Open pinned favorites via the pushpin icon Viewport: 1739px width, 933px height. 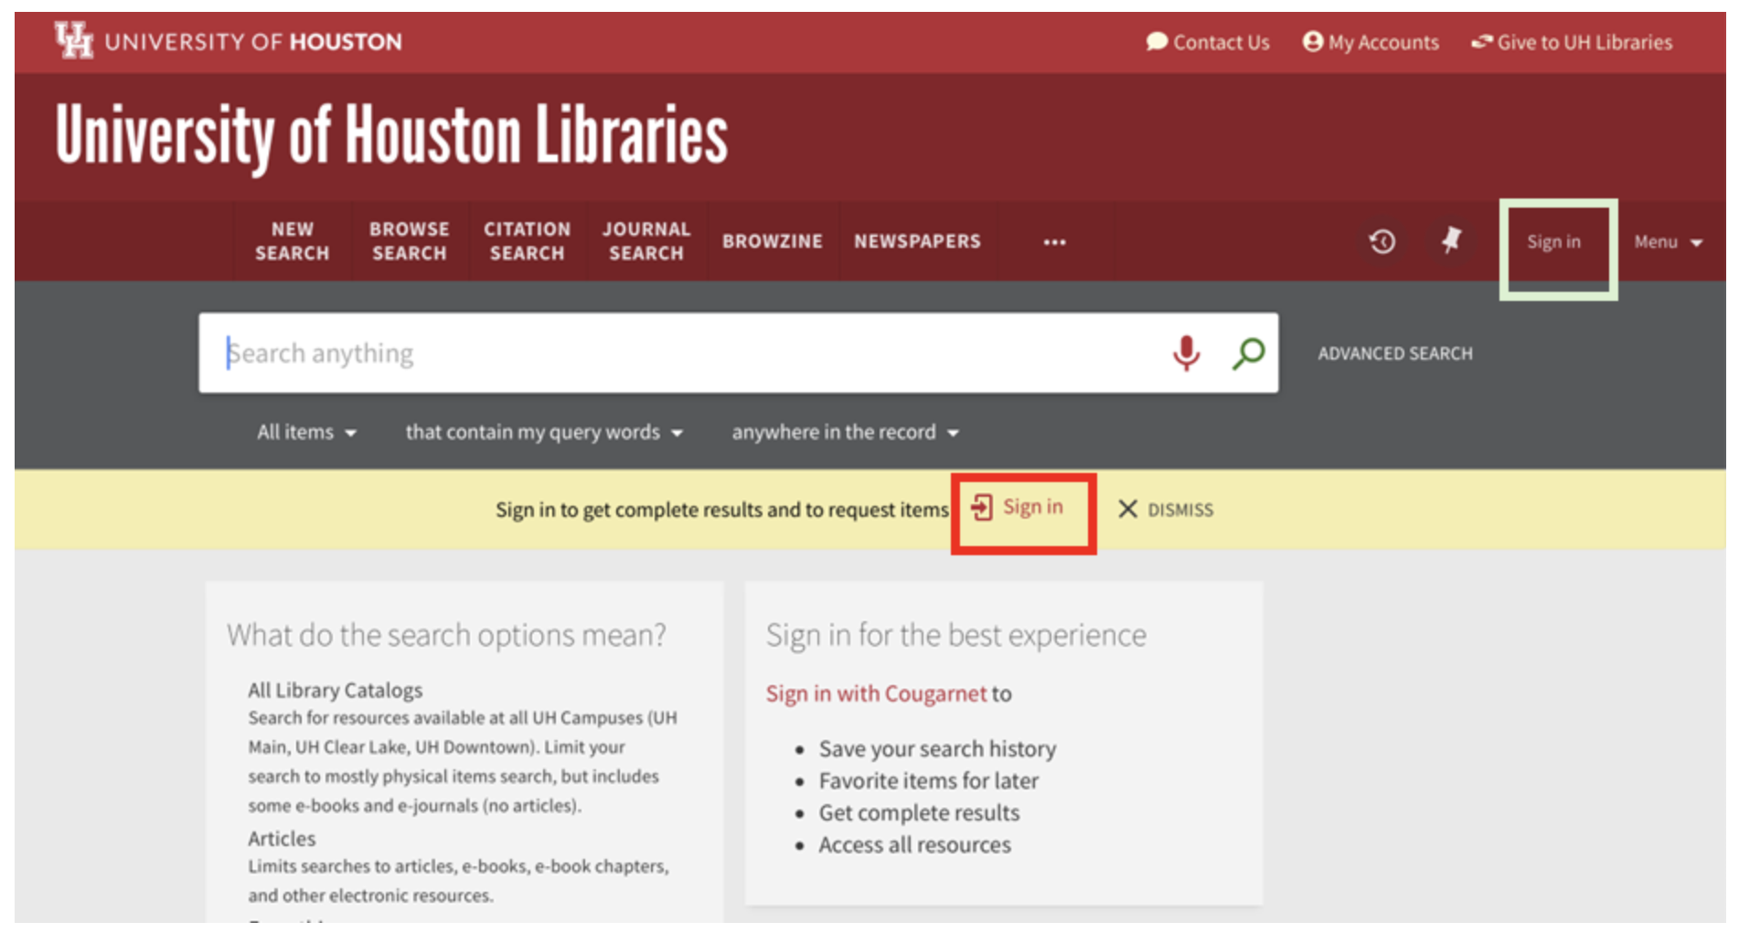1451,241
